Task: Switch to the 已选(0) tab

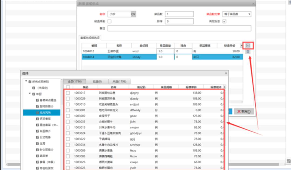Action: [97, 81]
